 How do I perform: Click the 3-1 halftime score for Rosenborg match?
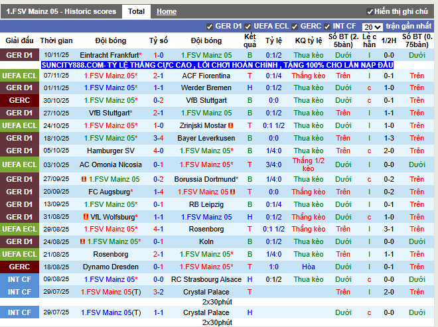pyautogui.click(x=388, y=229)
